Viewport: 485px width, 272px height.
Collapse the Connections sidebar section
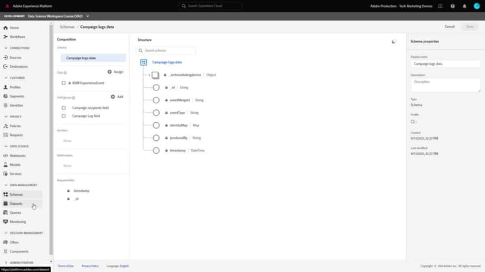click(6, 48)
